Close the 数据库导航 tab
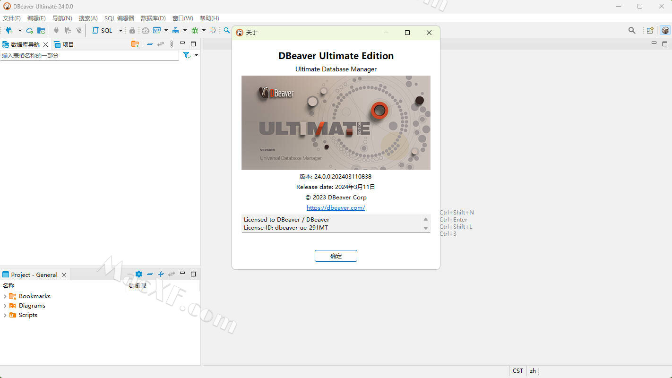Viewport: 672px width, 378px height. pos(46,44)
